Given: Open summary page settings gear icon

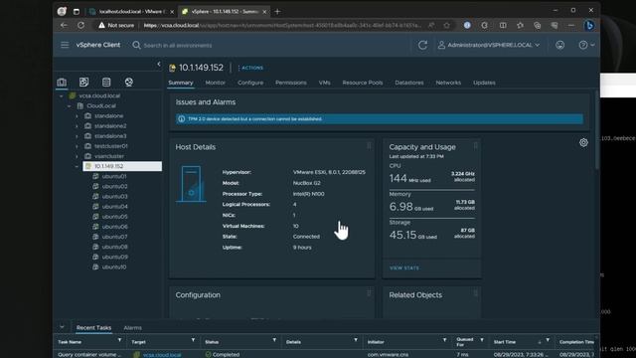Looking at the screenshot, I should (583, 142).
